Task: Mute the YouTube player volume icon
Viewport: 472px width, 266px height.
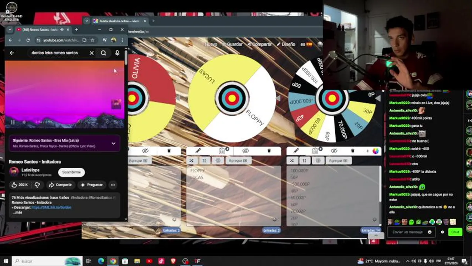Action: pos(24,122)
